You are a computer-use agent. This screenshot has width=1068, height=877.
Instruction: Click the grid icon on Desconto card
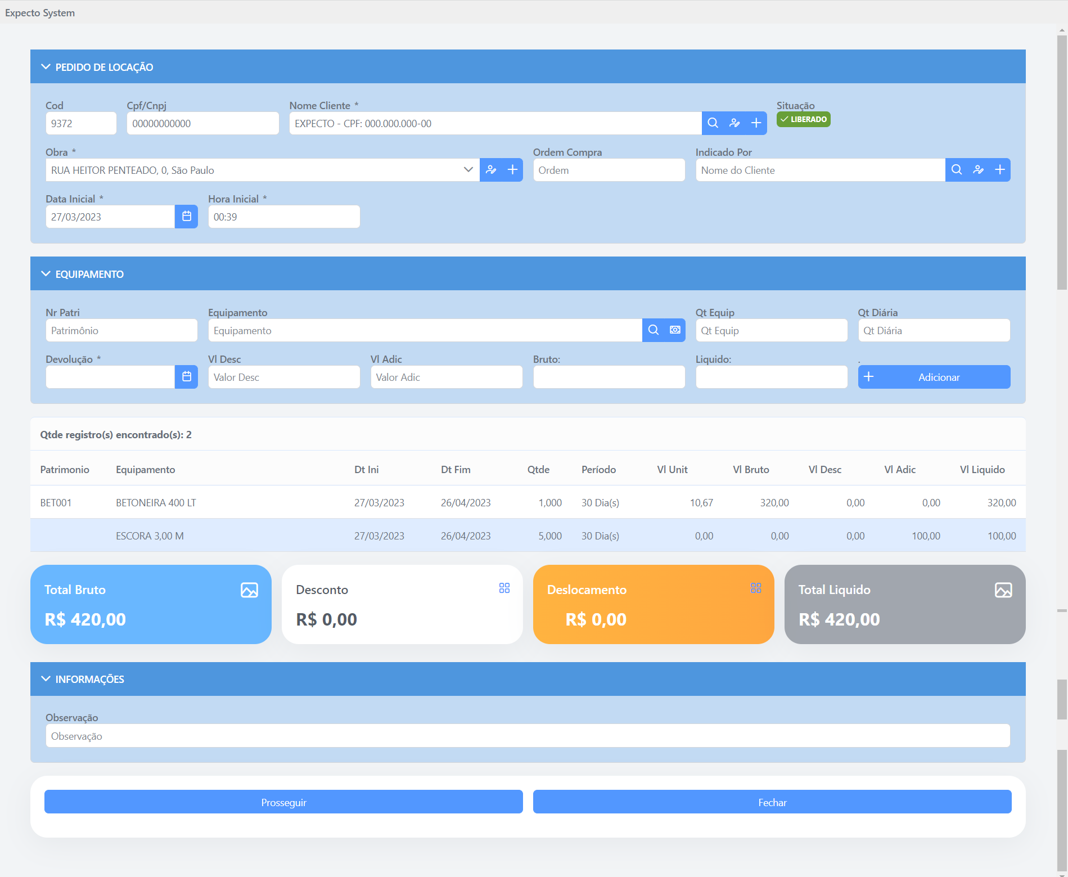point(504,588)
